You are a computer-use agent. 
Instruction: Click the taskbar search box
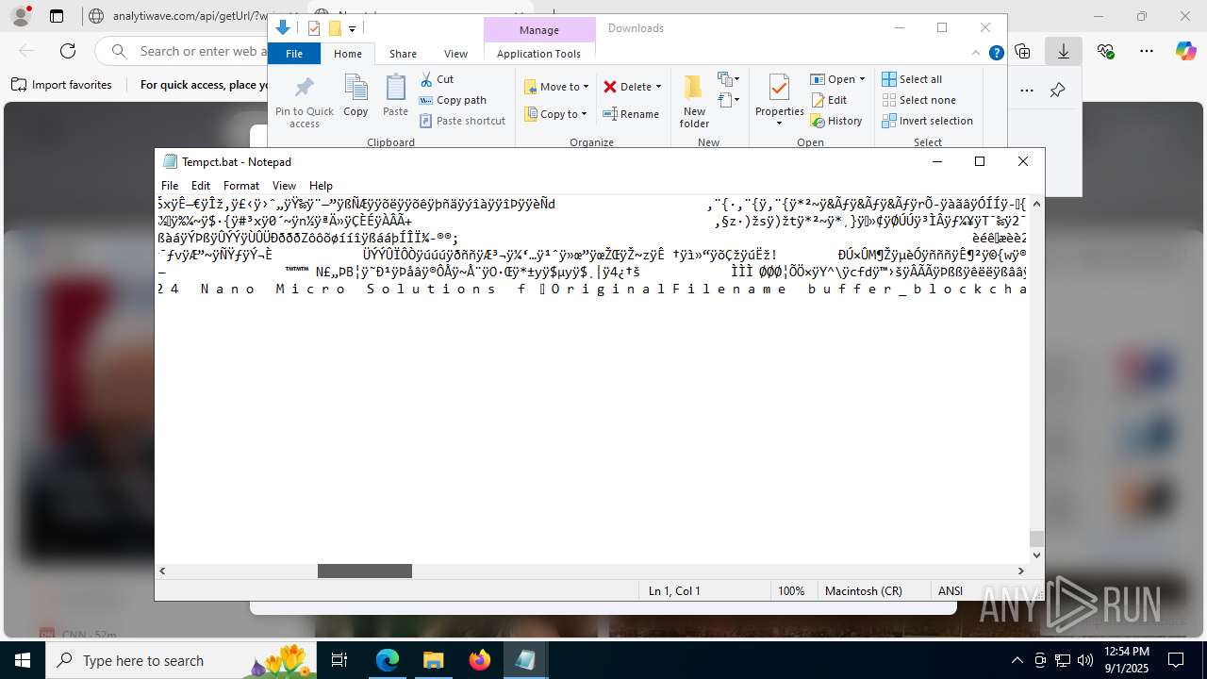point(181,660)
